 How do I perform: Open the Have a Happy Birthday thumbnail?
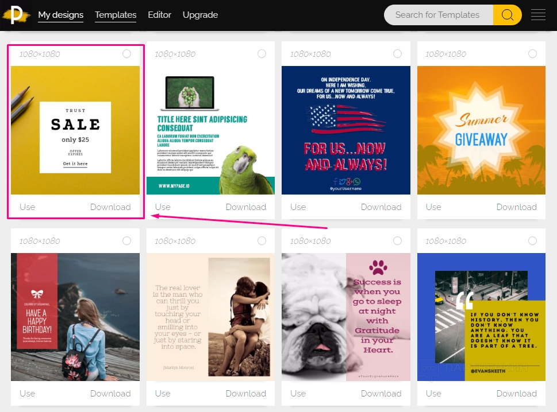[75, 317]
